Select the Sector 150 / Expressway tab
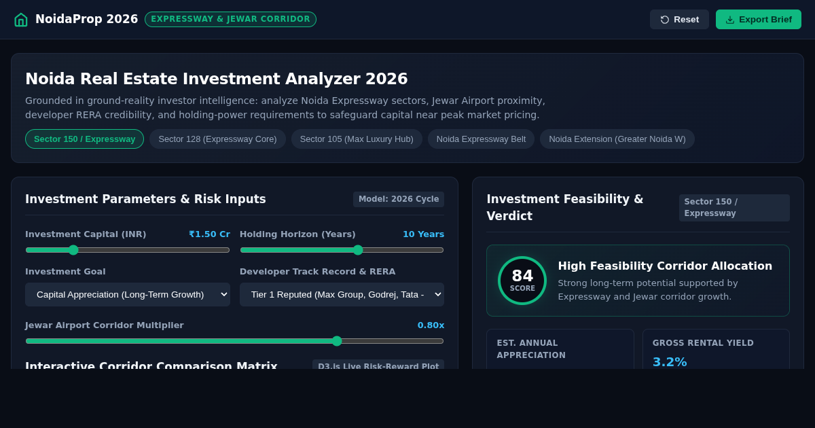The height and width of the screenshot is (428, 815). [84, 139]
